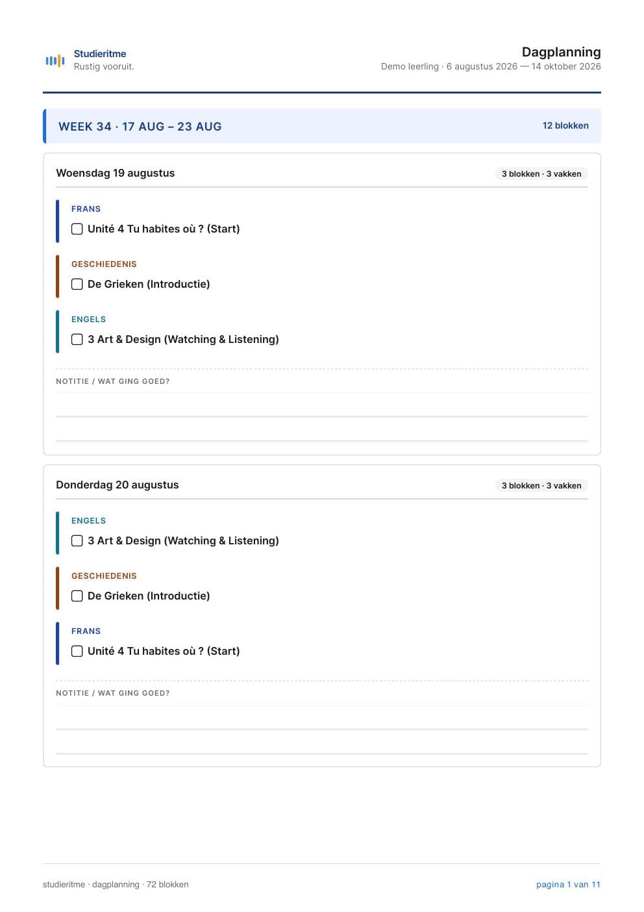Image resolution: width=644 pixels, height=912 pixels.
Task: Tick Frans Unité 4 checkbox on Donderdag
Action: pos(77,652)
